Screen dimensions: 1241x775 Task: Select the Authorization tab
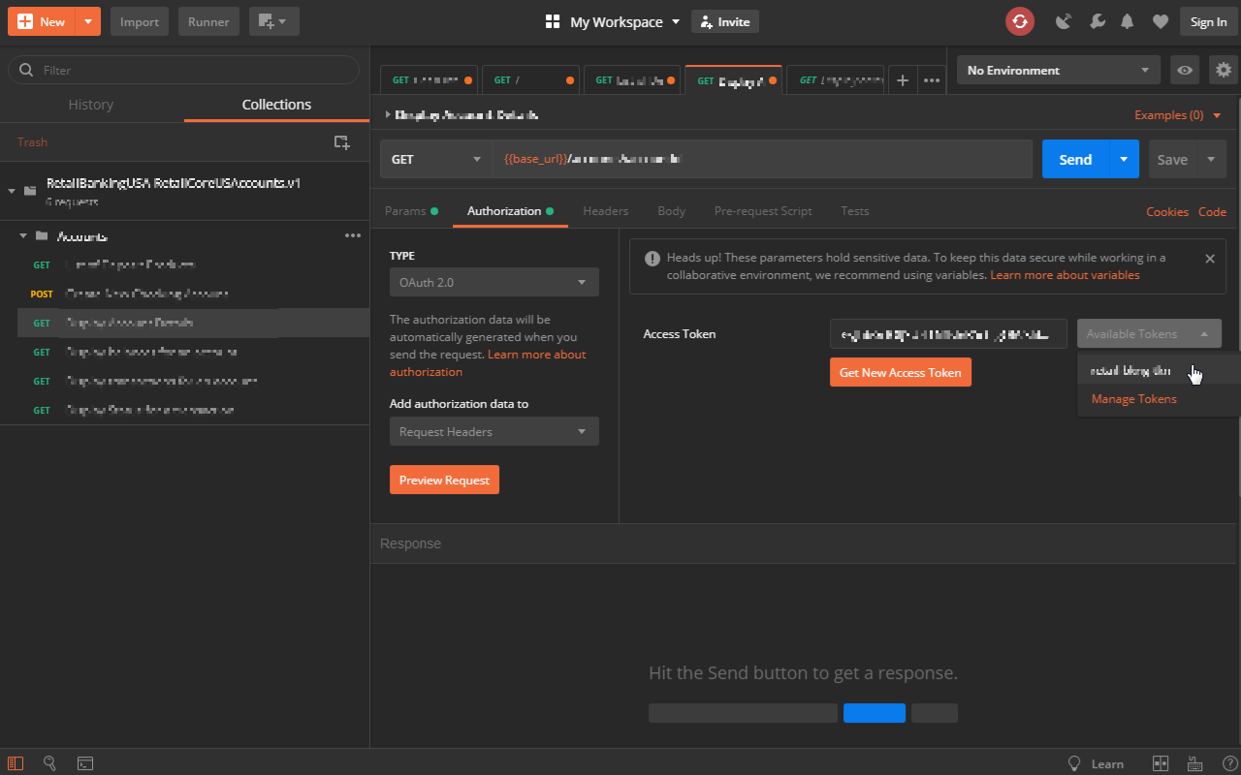coord(510,210)
